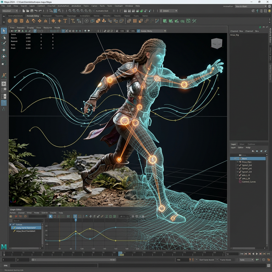Open the Frame Kinds dropdown at bottom
272x272 pixels.
[227, 260]
